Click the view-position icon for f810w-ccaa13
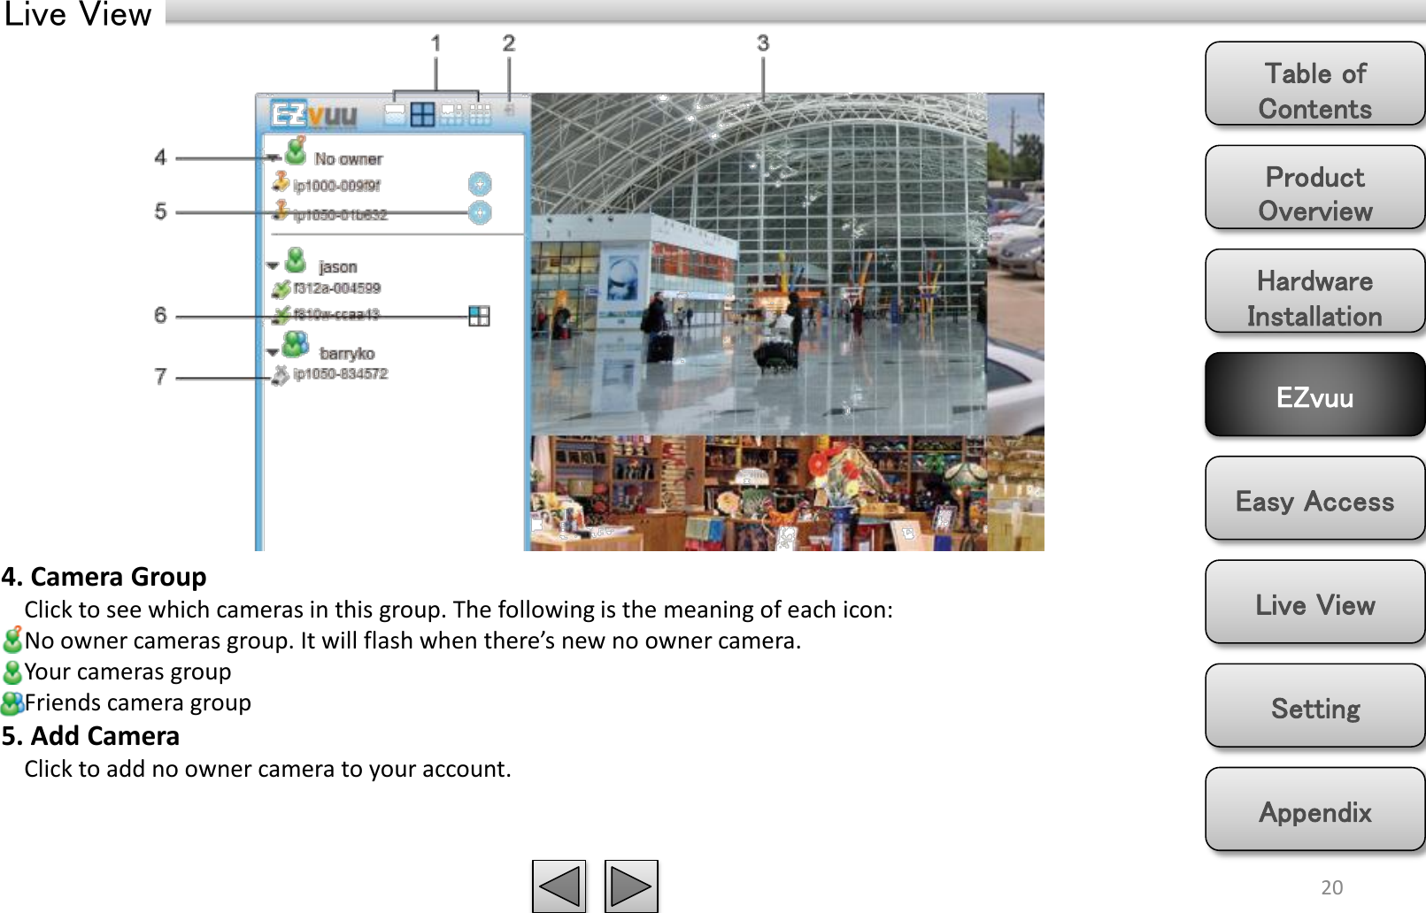1426x913 pixels. tap(479, 316)
